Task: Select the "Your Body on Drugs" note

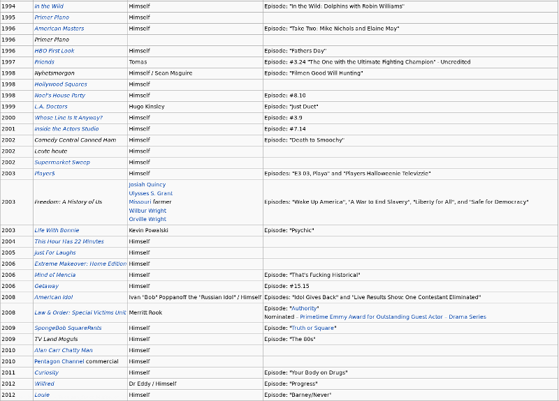Action: click(x=306, y=372)
